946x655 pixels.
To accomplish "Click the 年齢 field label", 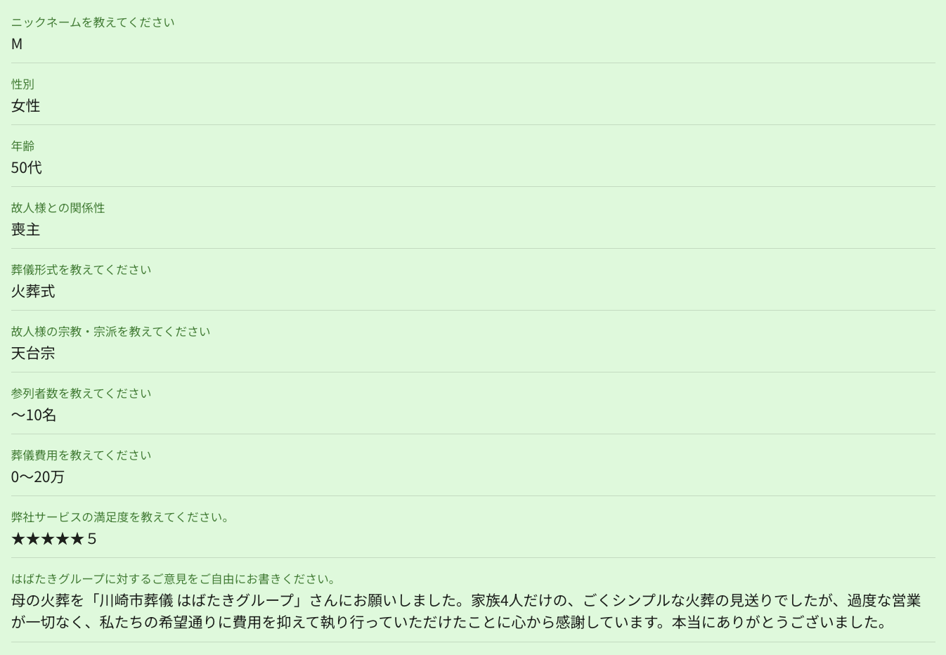I will (22, 146).
